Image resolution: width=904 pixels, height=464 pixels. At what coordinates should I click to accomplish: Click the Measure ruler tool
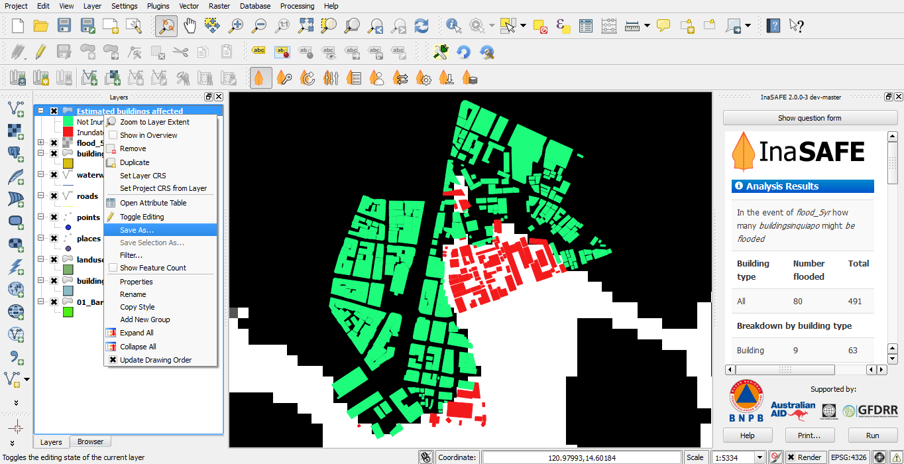tap(632, 26)
